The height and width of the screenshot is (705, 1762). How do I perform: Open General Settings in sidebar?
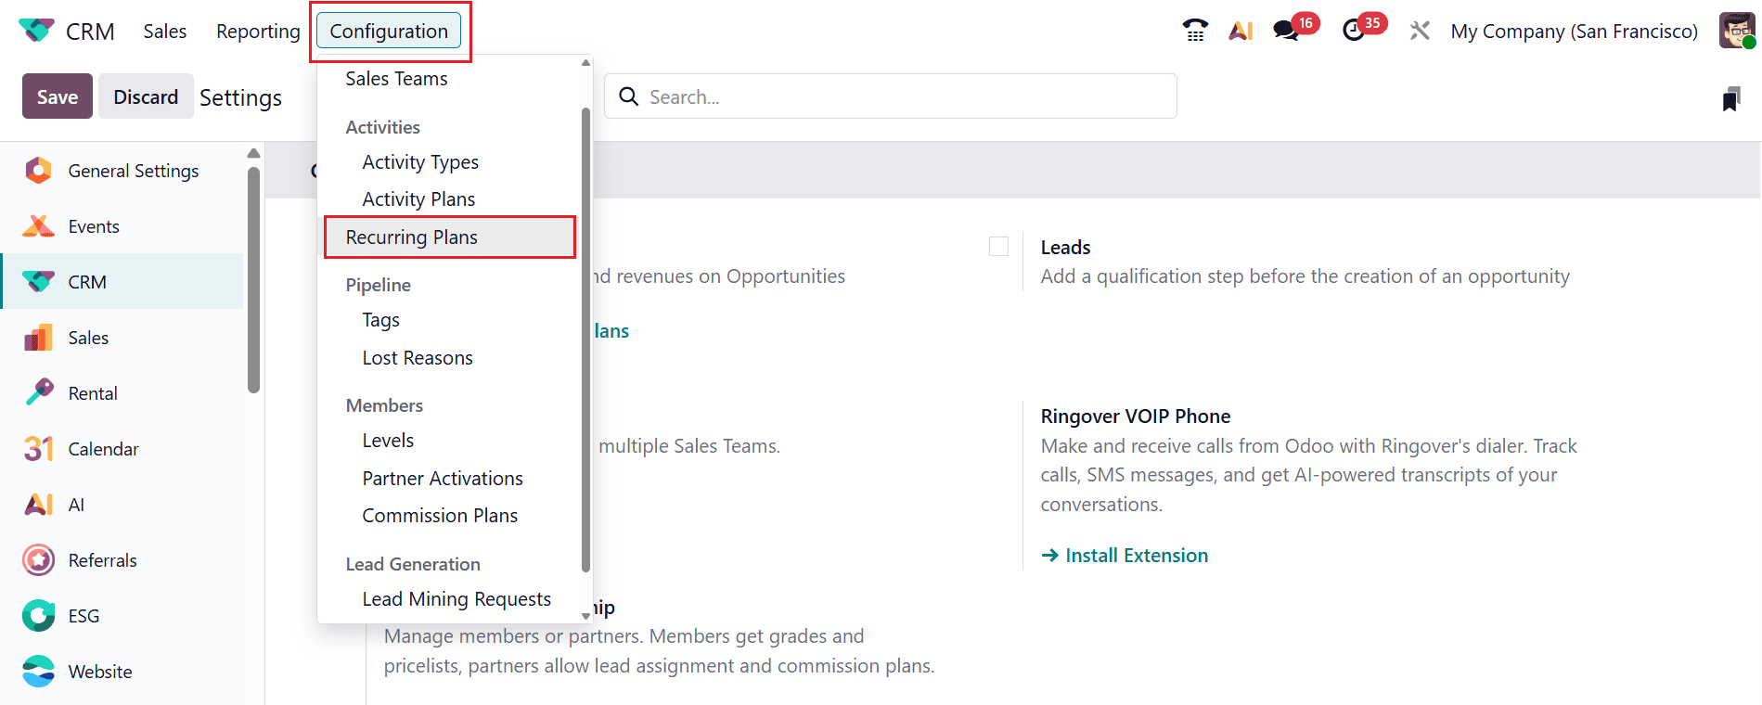coord(122,171)
